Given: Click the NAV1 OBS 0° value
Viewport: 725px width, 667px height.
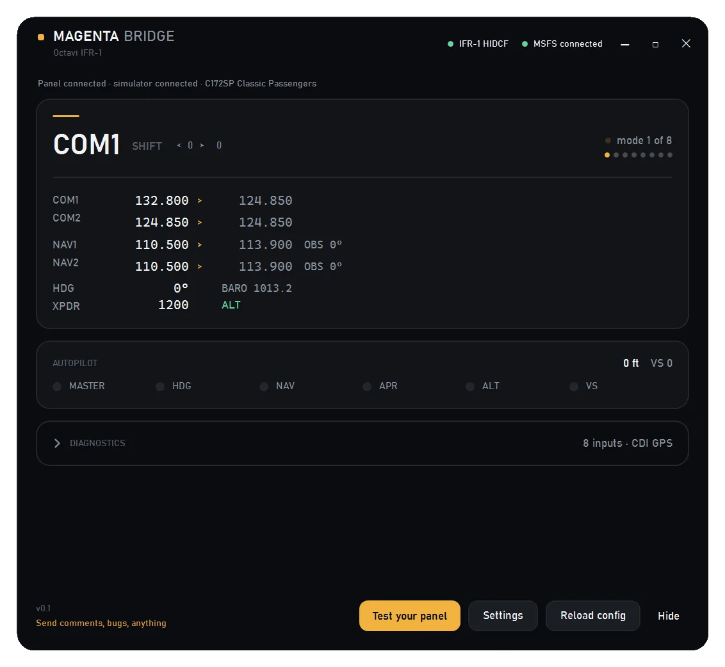Looking at the screenshot, I should 323,245.
